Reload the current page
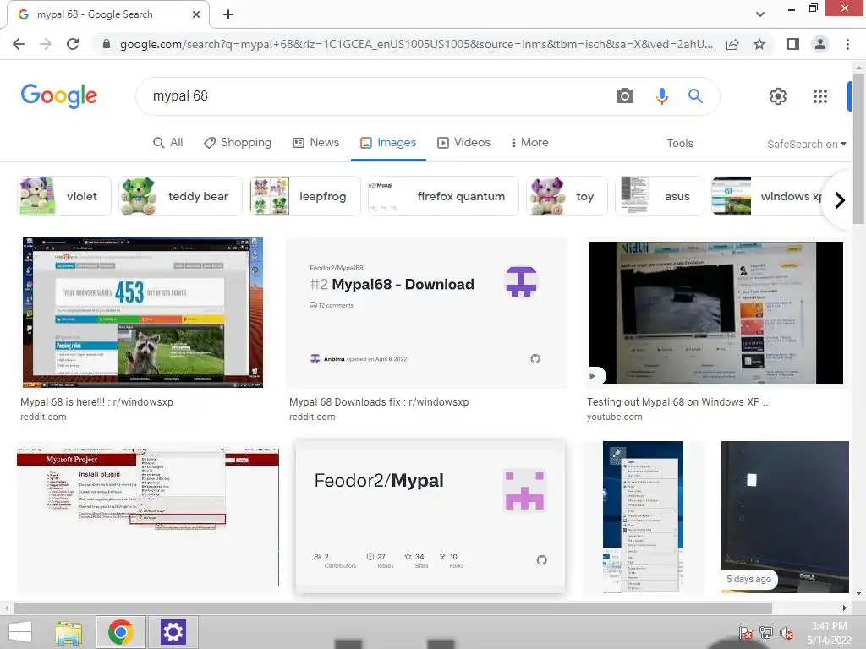The image size is (866, 649). (73, 44)
